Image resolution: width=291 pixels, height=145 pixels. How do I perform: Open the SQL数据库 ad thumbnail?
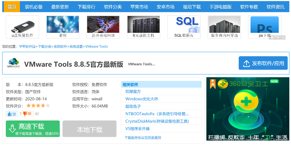pyautogui.click(x=184, y=27)
